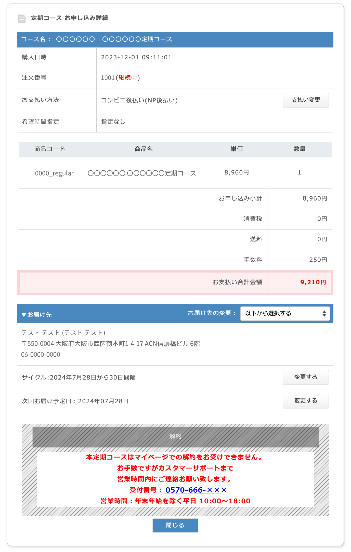Click the document icon beside the page title
The height and width of the screenshot is (552, 351).
22,18
